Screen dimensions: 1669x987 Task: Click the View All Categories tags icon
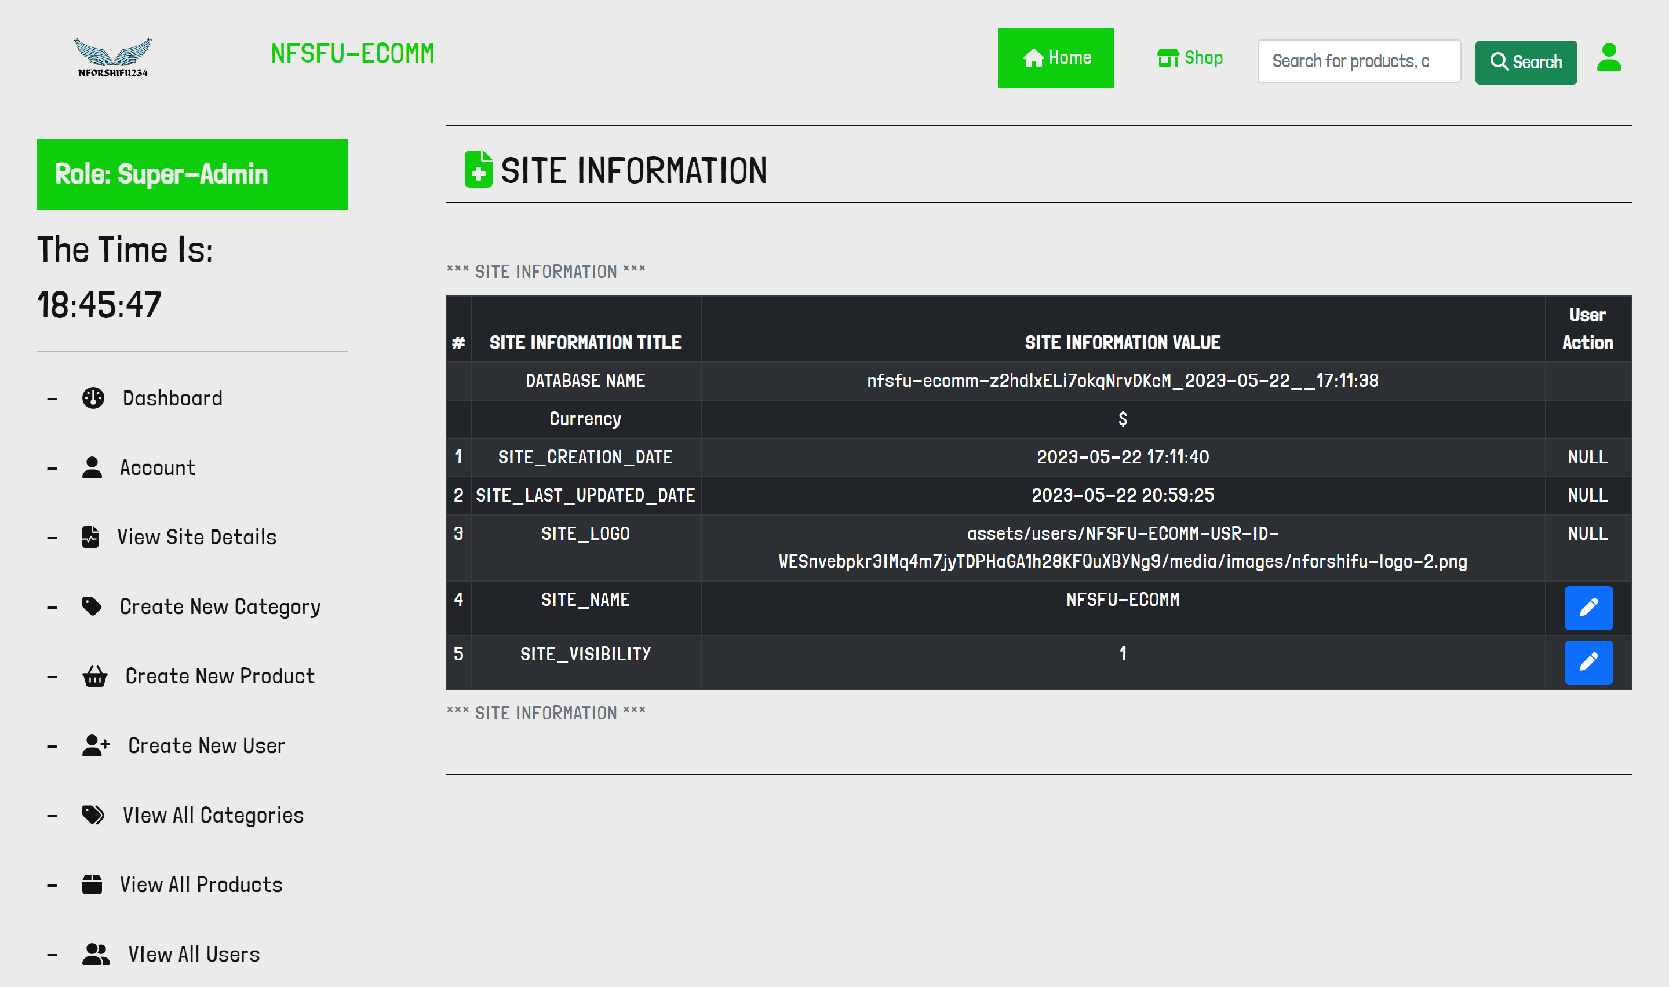[93, 815]
